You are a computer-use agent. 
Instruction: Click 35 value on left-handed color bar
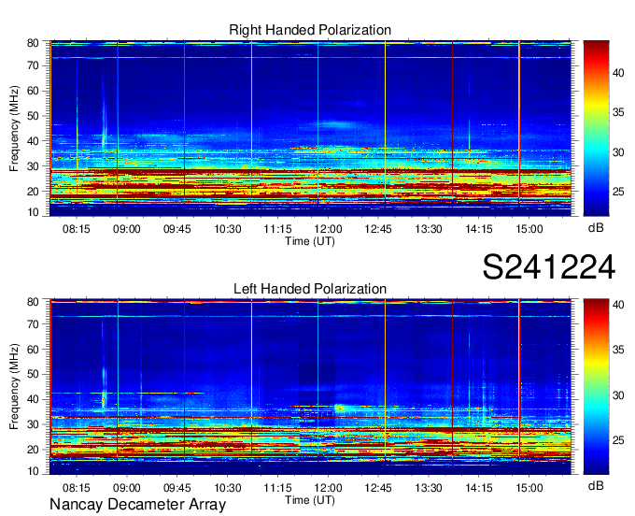618,350
